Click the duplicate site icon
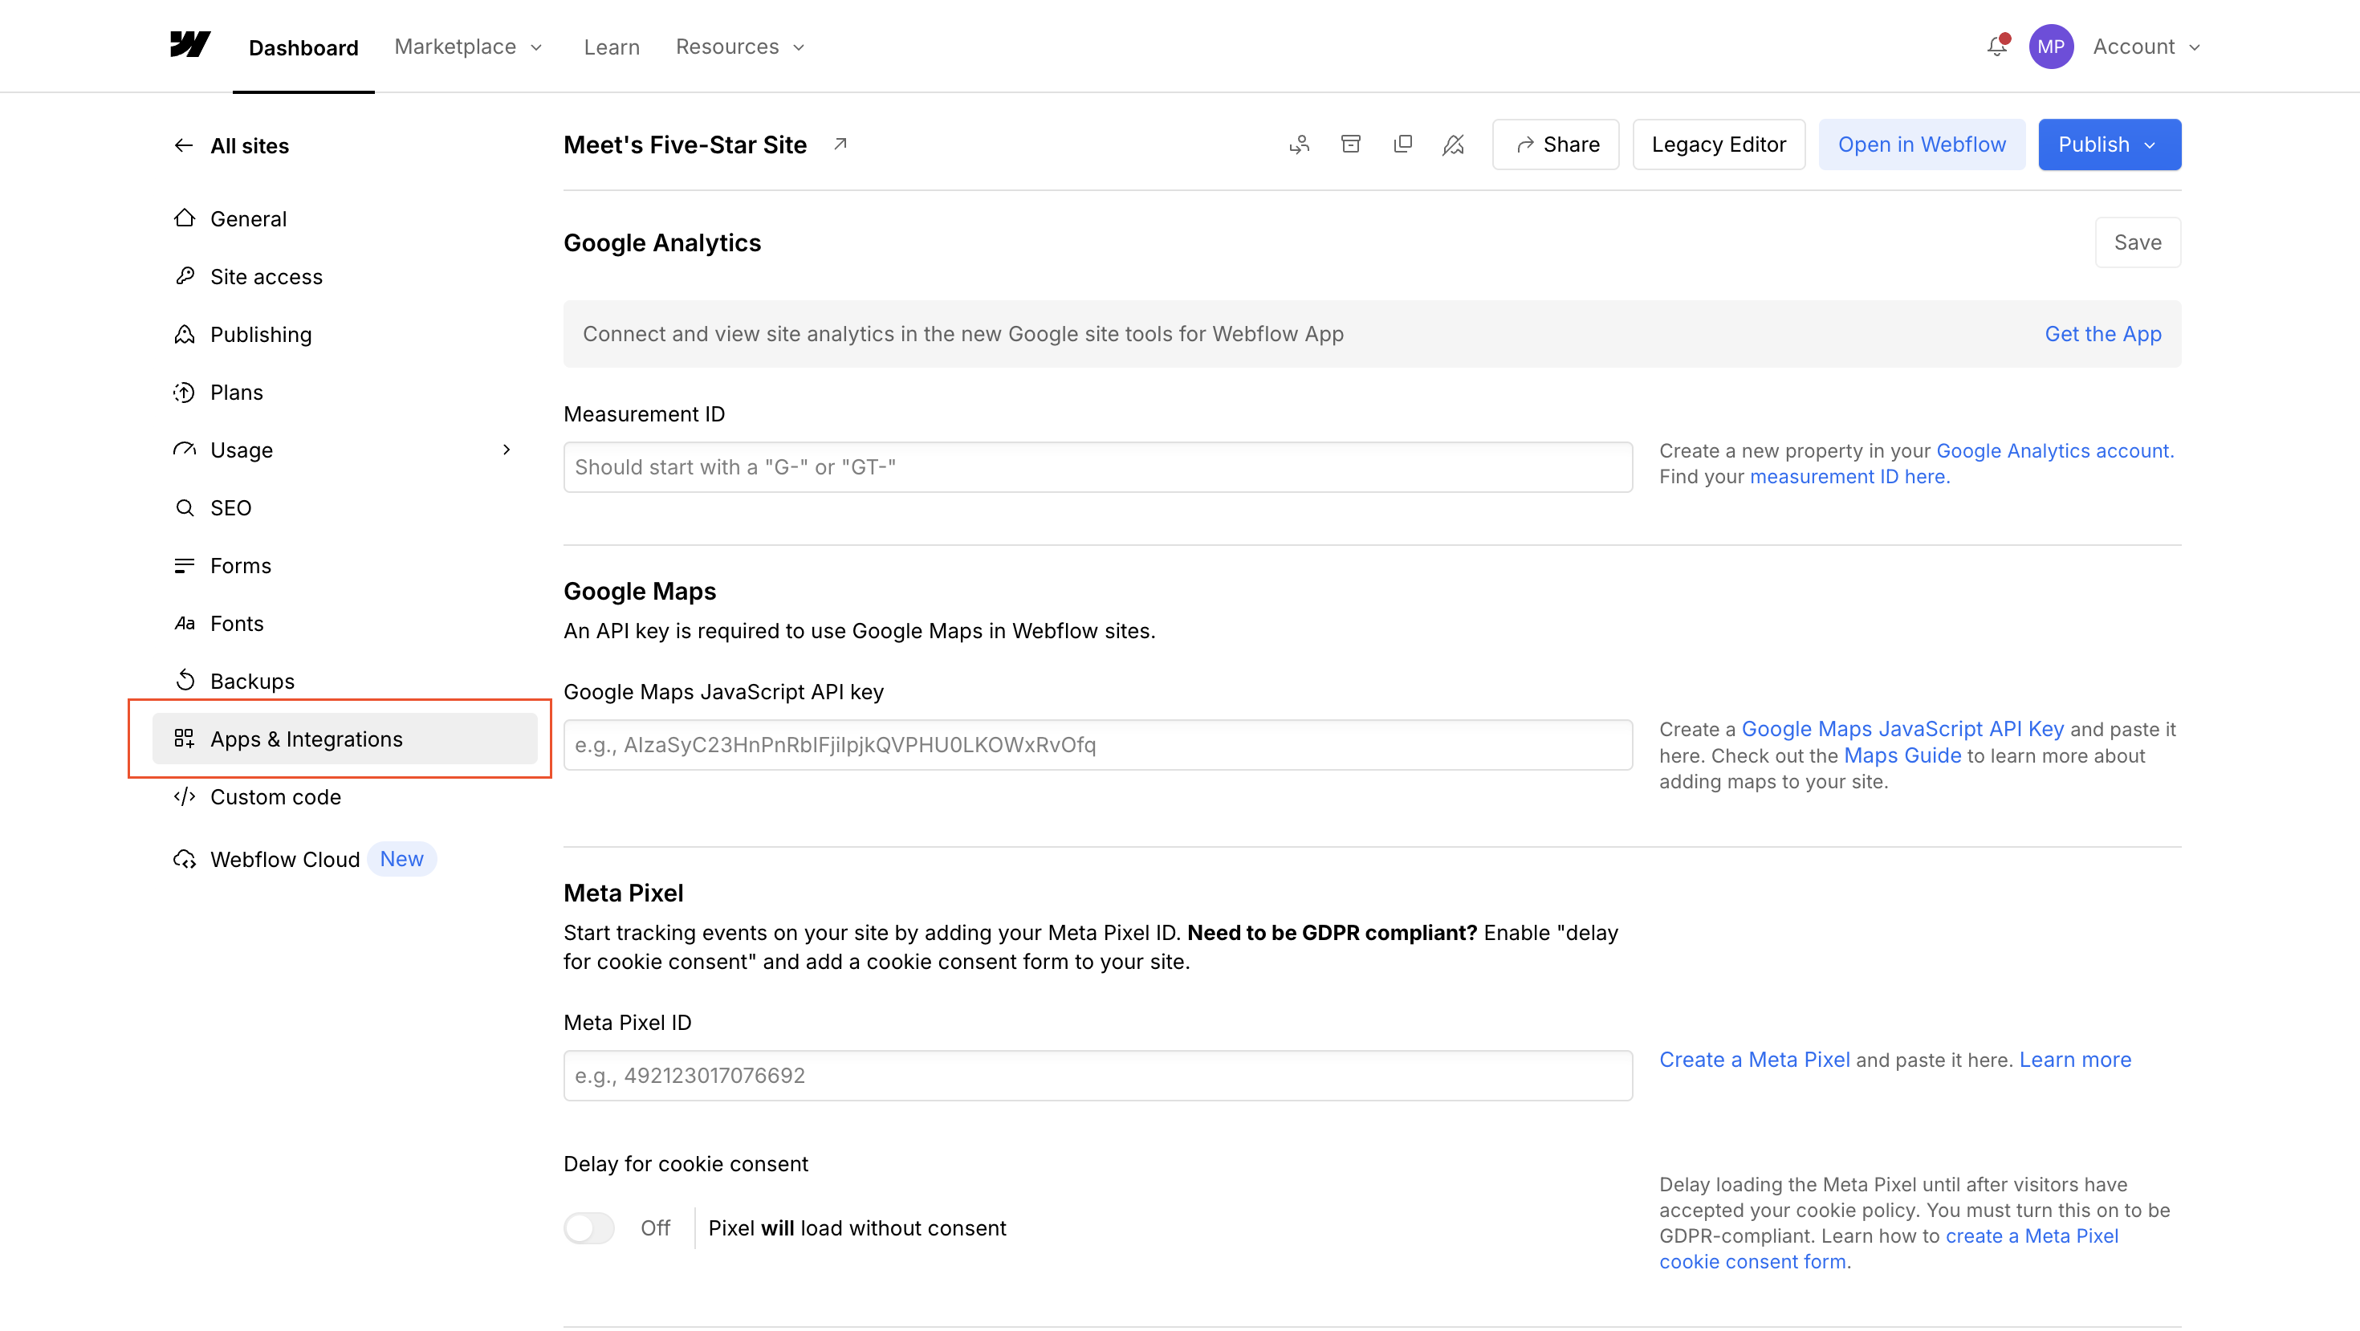 tap(1402, 144)
